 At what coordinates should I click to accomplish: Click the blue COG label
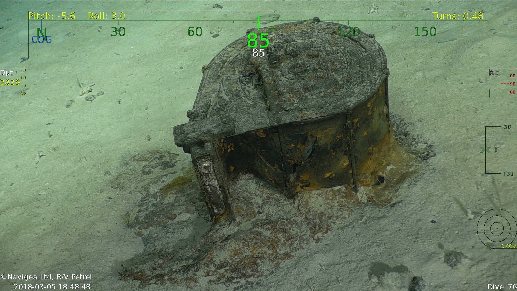coord(41,40)
